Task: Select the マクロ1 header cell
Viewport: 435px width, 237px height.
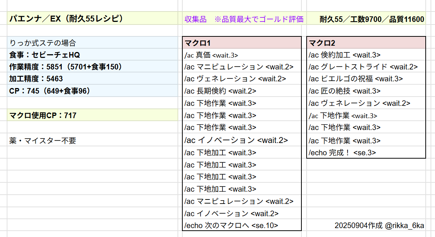Action: click(242, 43)
